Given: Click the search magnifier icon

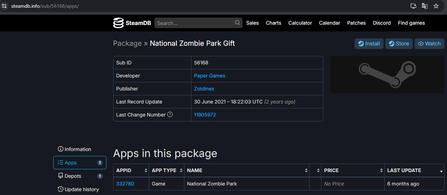Looking at the screenshot, I should click(x=238, y=23).
